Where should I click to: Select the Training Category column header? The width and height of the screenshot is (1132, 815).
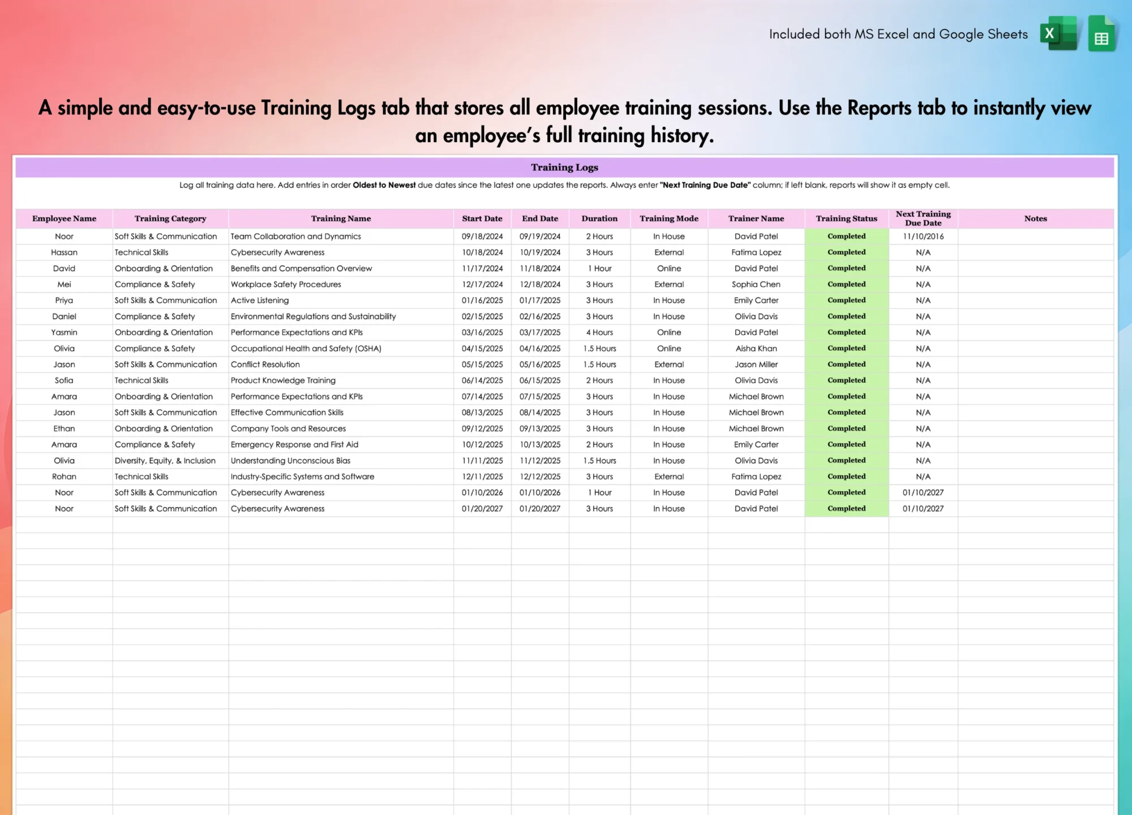170,218
